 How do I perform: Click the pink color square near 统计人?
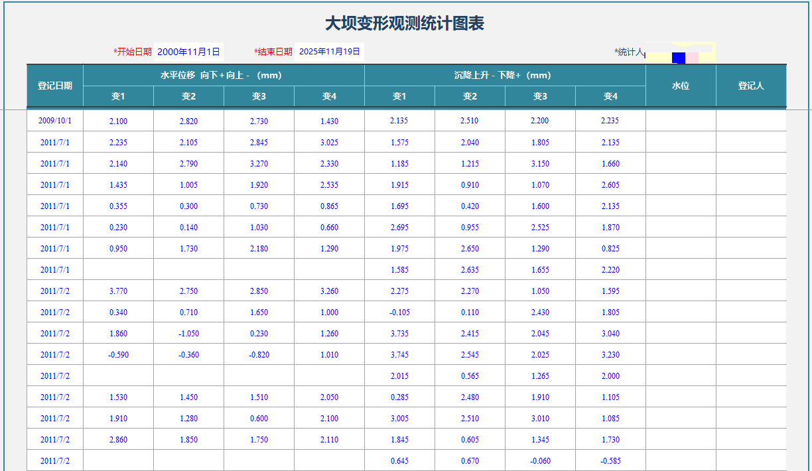[x=692, y=58]
